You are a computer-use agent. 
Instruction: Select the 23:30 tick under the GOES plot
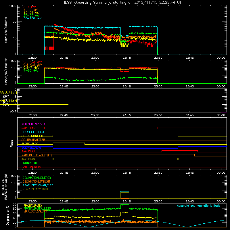(158, 115)
